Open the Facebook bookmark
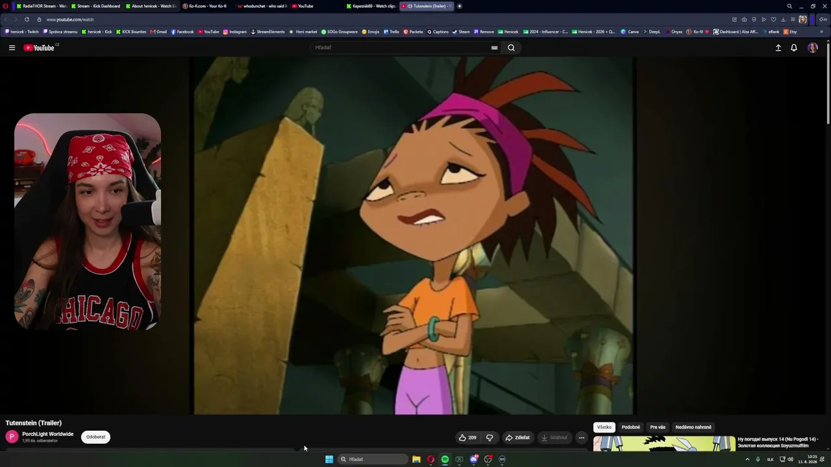Screen dimensions: 831x467 point(182,31)
